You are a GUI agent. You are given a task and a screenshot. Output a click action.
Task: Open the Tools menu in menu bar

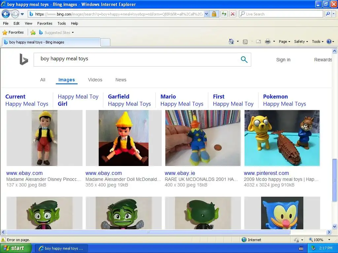(x=62, y=23)
